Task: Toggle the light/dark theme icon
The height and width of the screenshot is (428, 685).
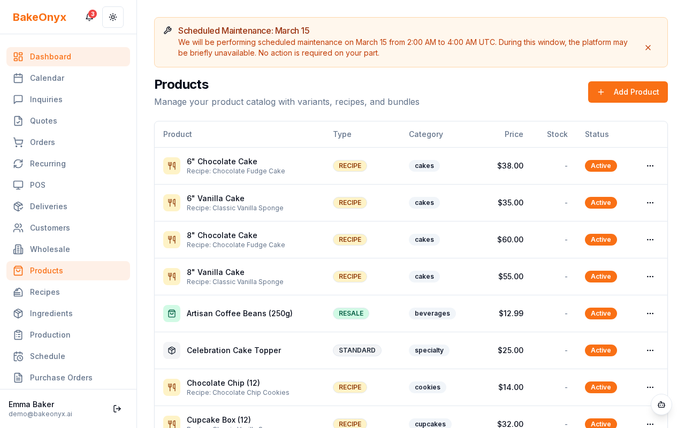Action: (113, 17)
